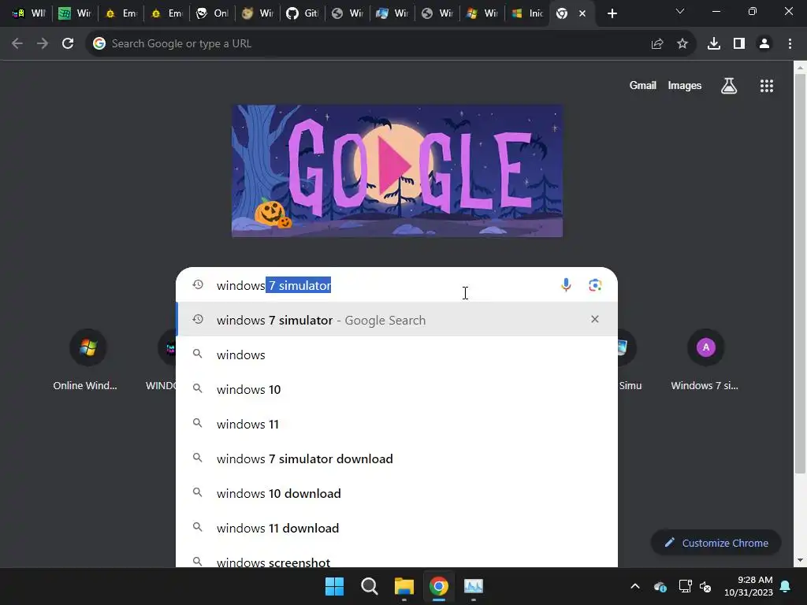The width and height of the screenshot is (807, 605).
Task: Open the Google apps grid
Action: coord(766,86)
